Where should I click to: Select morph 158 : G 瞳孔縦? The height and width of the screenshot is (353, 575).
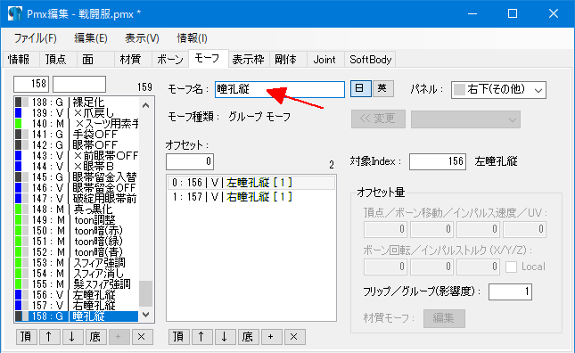pos(77,316)
